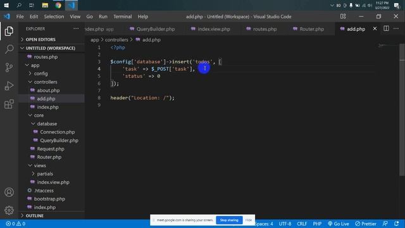Image resolution: width=405 pixels, height=228 pixels.
Task: Click the Visual Studio Code taskbar icon
Action: [x=72, y=5]
